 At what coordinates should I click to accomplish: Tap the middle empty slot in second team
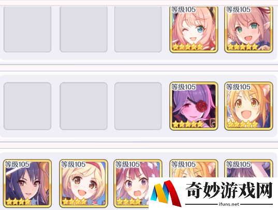(x=83, y=106)
